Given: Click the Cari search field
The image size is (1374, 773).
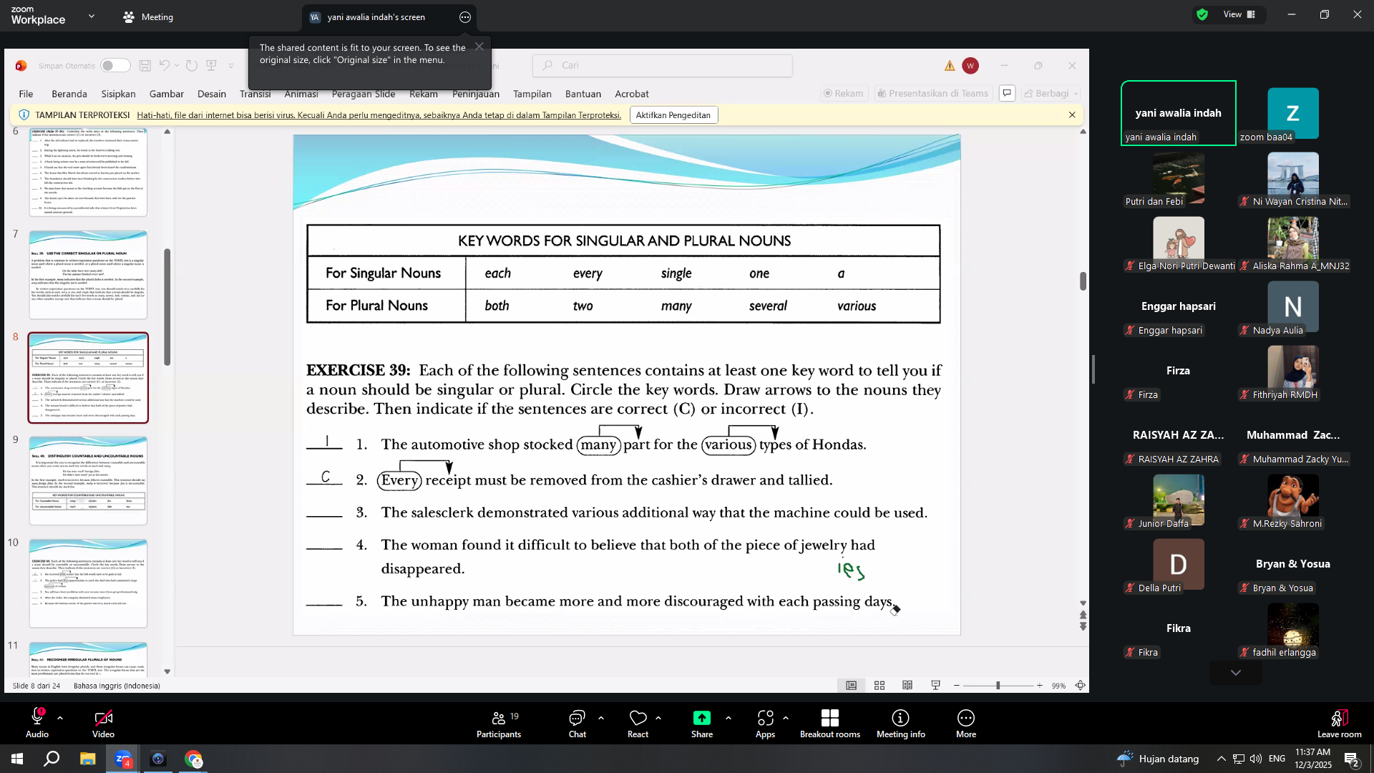Looking at the screenshot, I should (662, 65).
